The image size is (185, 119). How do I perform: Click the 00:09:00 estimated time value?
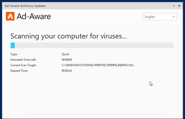click(x=67, y=60)
